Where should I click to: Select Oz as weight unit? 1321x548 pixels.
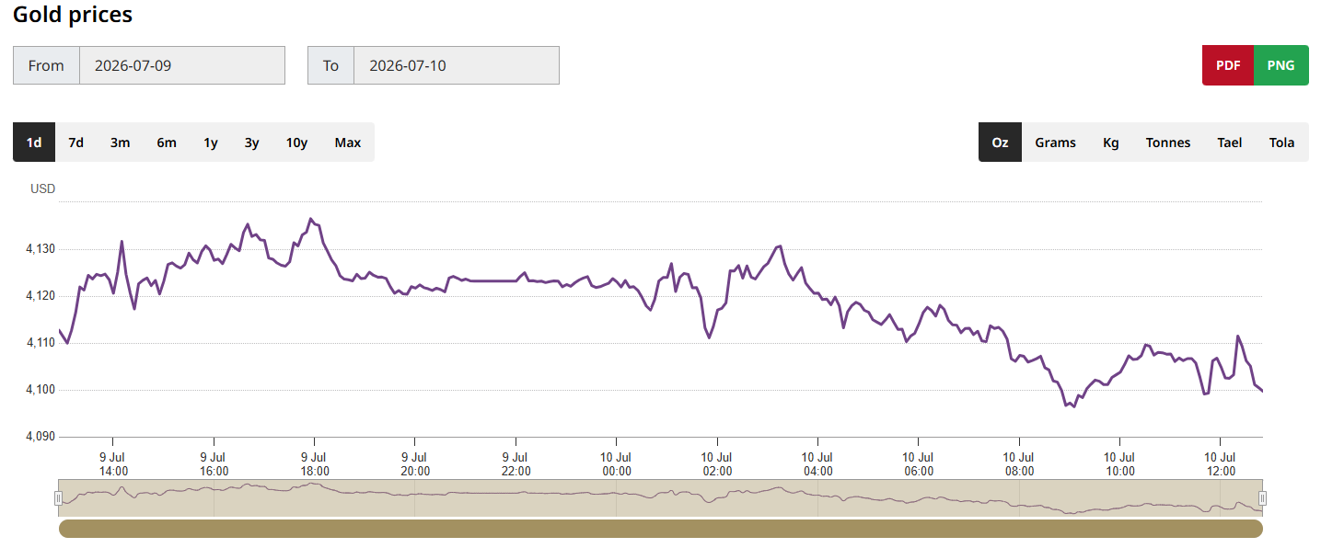click(x=1000, y=143)
